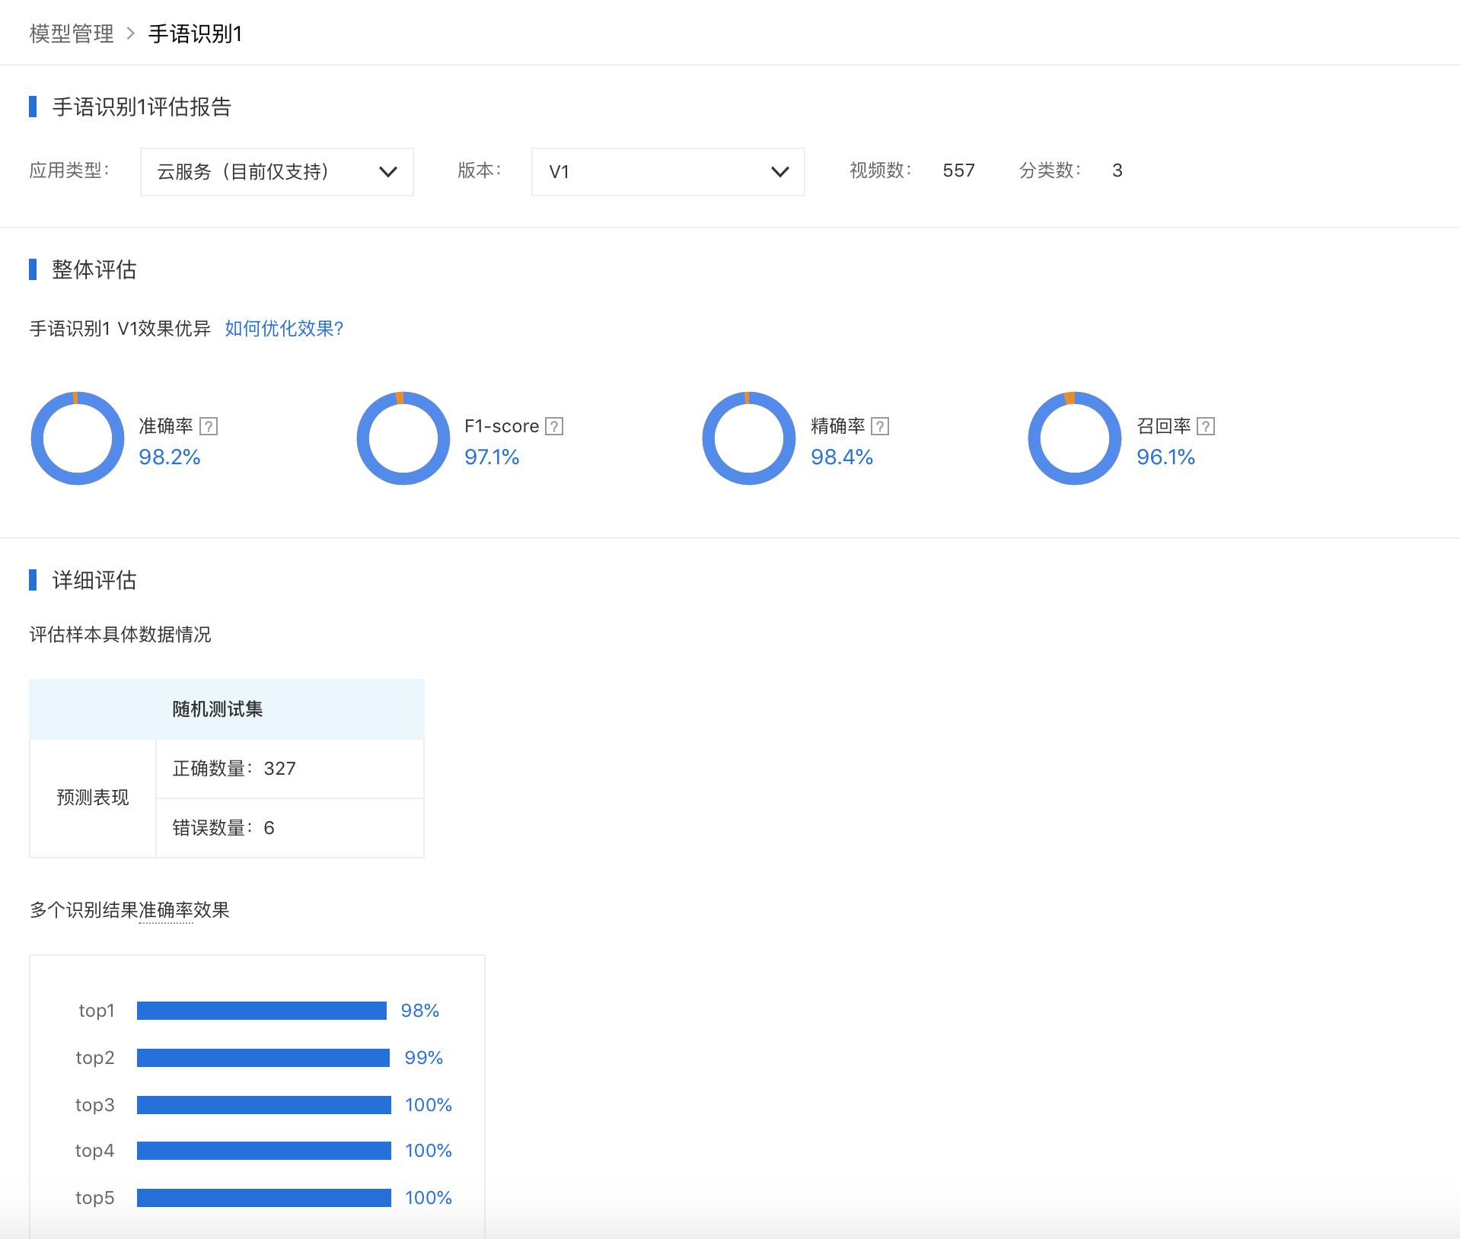The width and height of the screenshot is (1460, 1239).
Task: Click the top3 accuracy bar
Action: coord(264,1105)
